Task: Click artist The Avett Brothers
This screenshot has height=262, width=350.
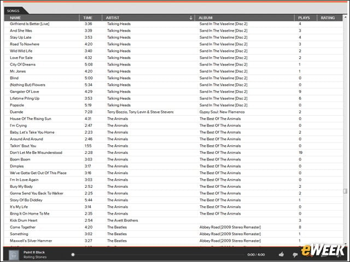Action: (x=122, y=221)
